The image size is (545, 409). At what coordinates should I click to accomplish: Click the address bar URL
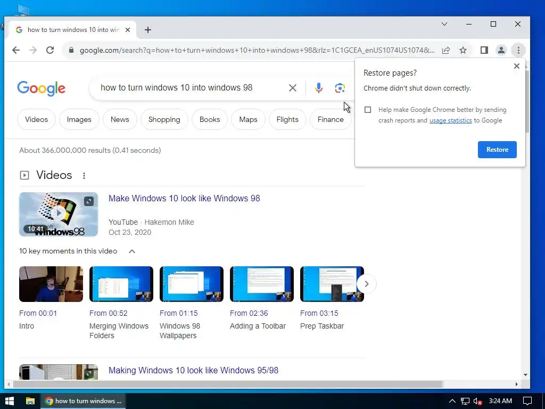(x=257, y=50)
